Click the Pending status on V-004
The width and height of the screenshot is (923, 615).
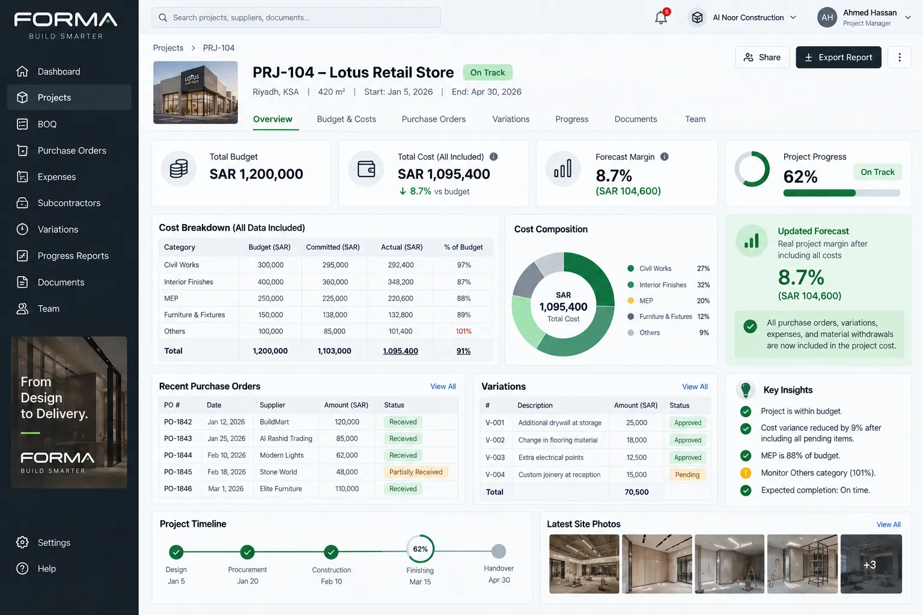click(687, 474)
